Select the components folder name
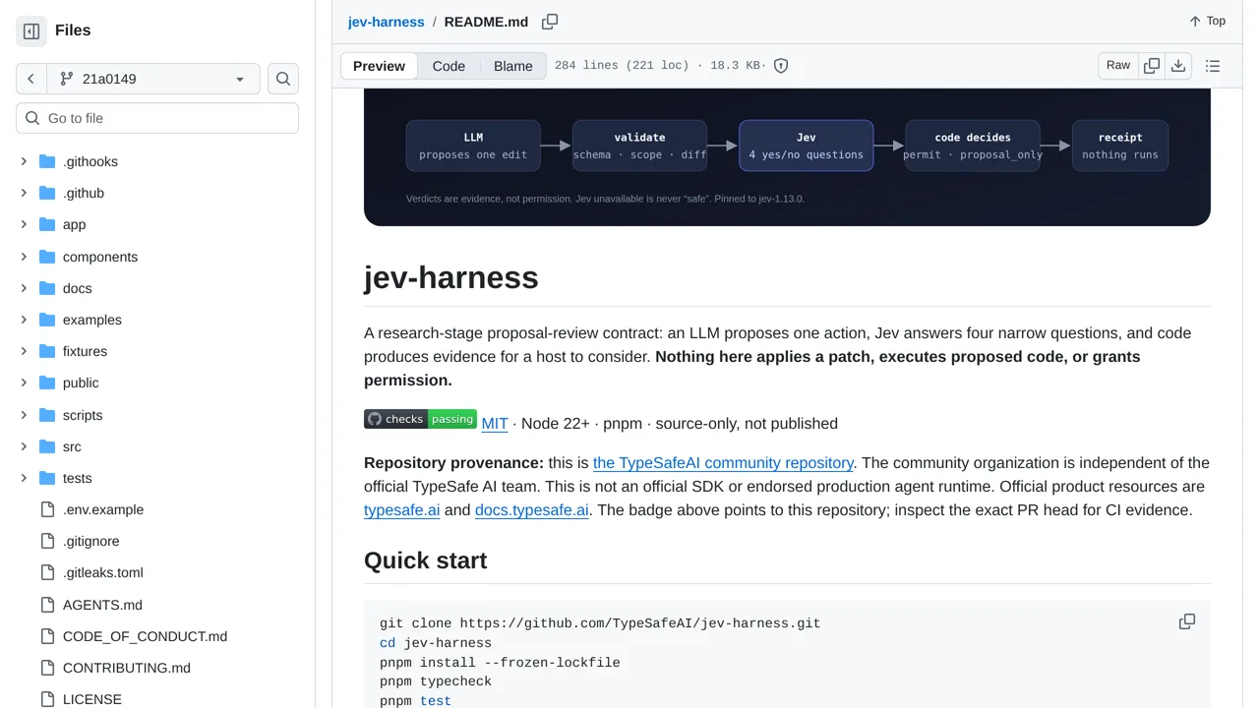The height and width of the screenshot is (708, 1259). point(100,257)
